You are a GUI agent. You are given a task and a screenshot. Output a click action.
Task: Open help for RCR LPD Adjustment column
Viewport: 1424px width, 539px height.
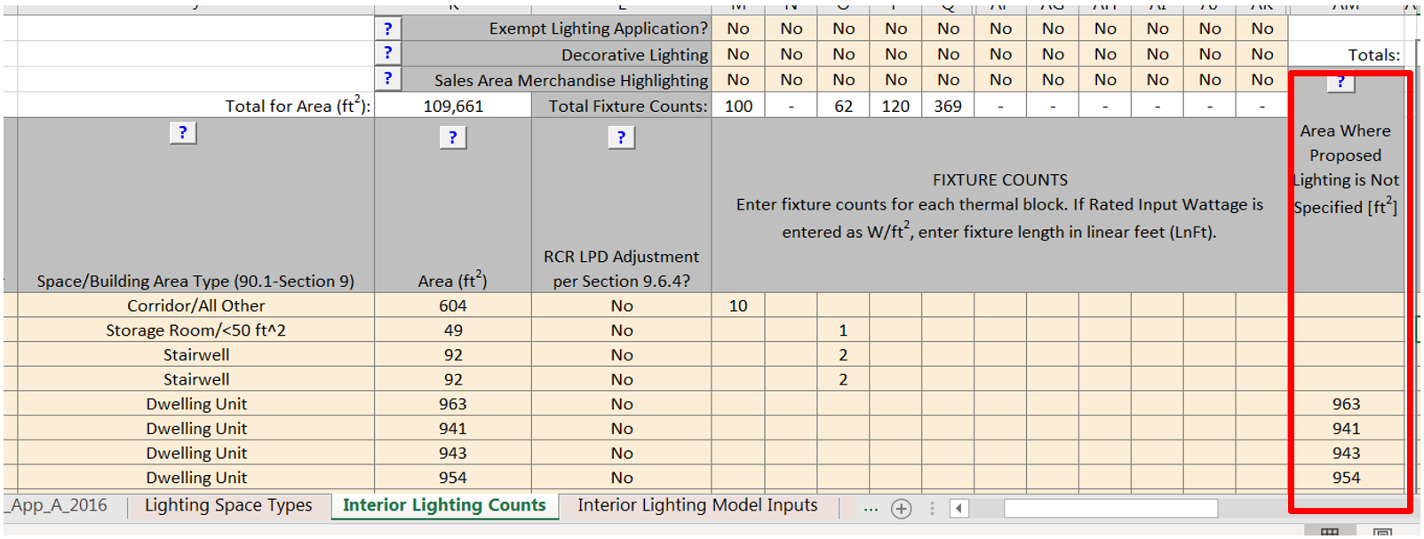pos(621,138)
